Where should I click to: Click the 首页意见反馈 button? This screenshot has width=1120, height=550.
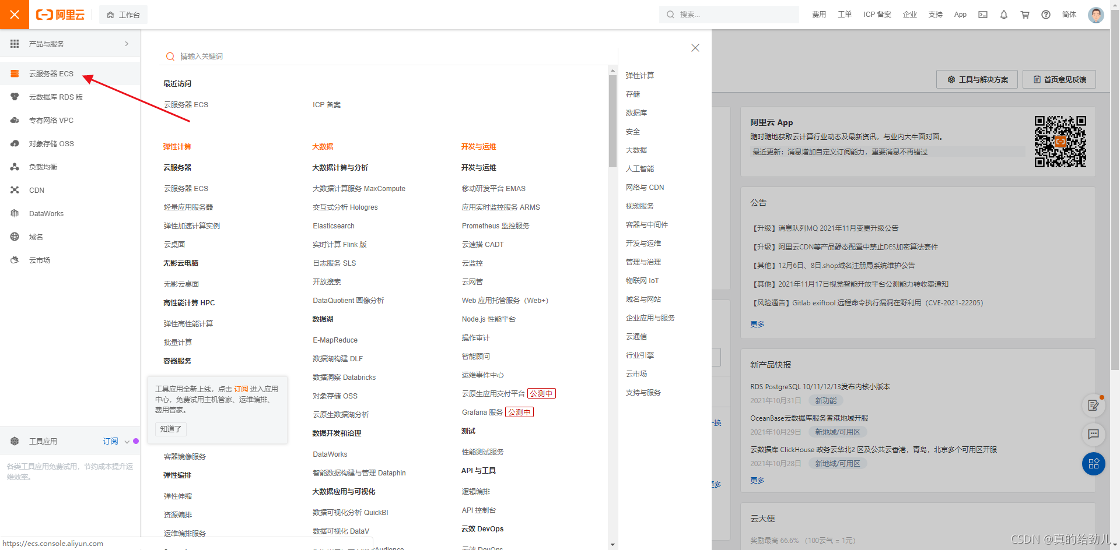(x=1059, y=79)
